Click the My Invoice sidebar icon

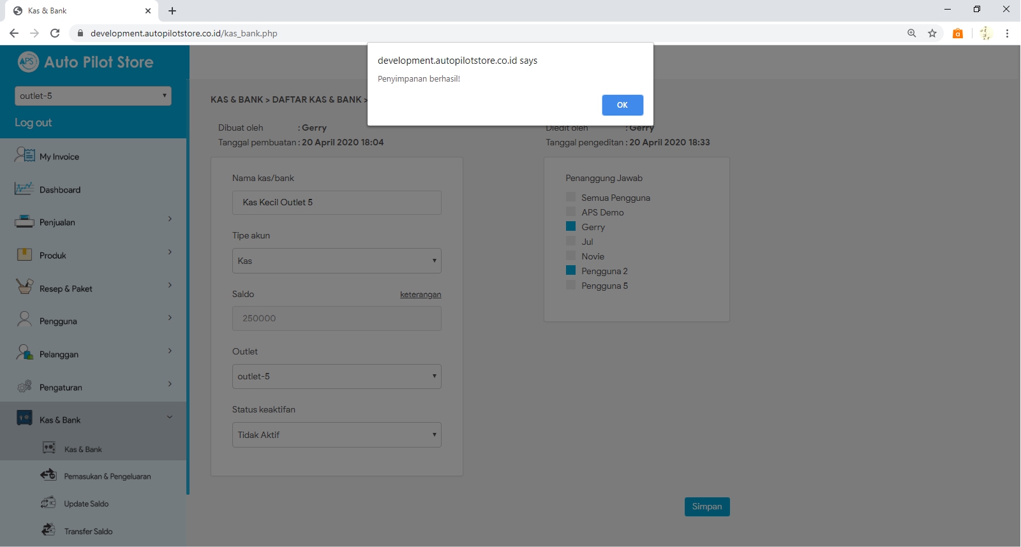point(25,155)
